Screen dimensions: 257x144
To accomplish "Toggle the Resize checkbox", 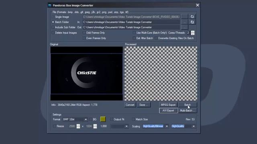I will [55, 126].
